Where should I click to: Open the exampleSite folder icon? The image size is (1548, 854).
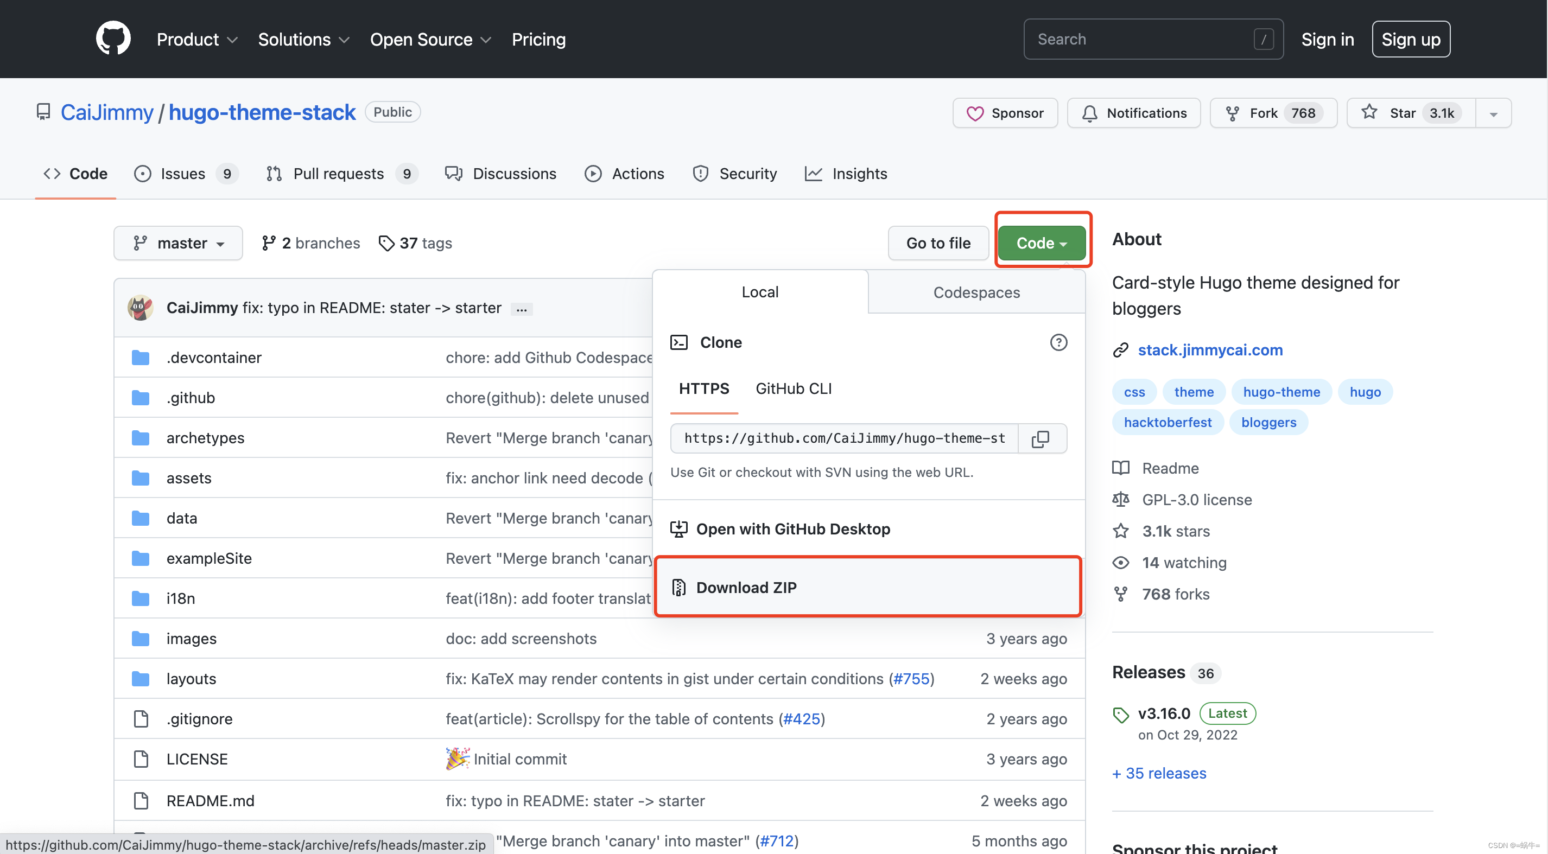pos(141,559)
